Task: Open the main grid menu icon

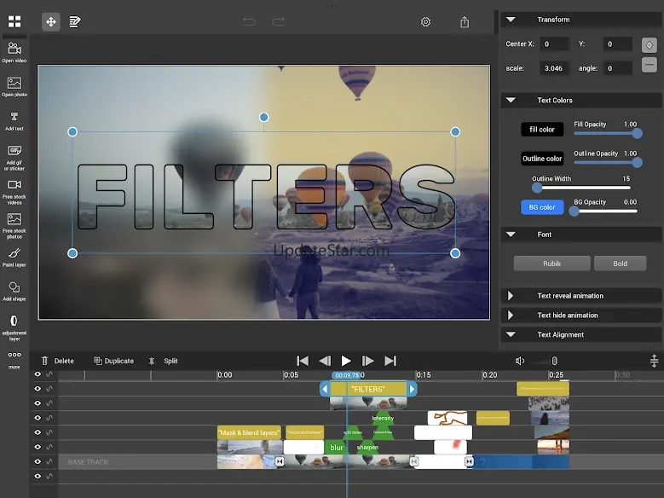Action: pyautogui.click(x=14, y=22)
